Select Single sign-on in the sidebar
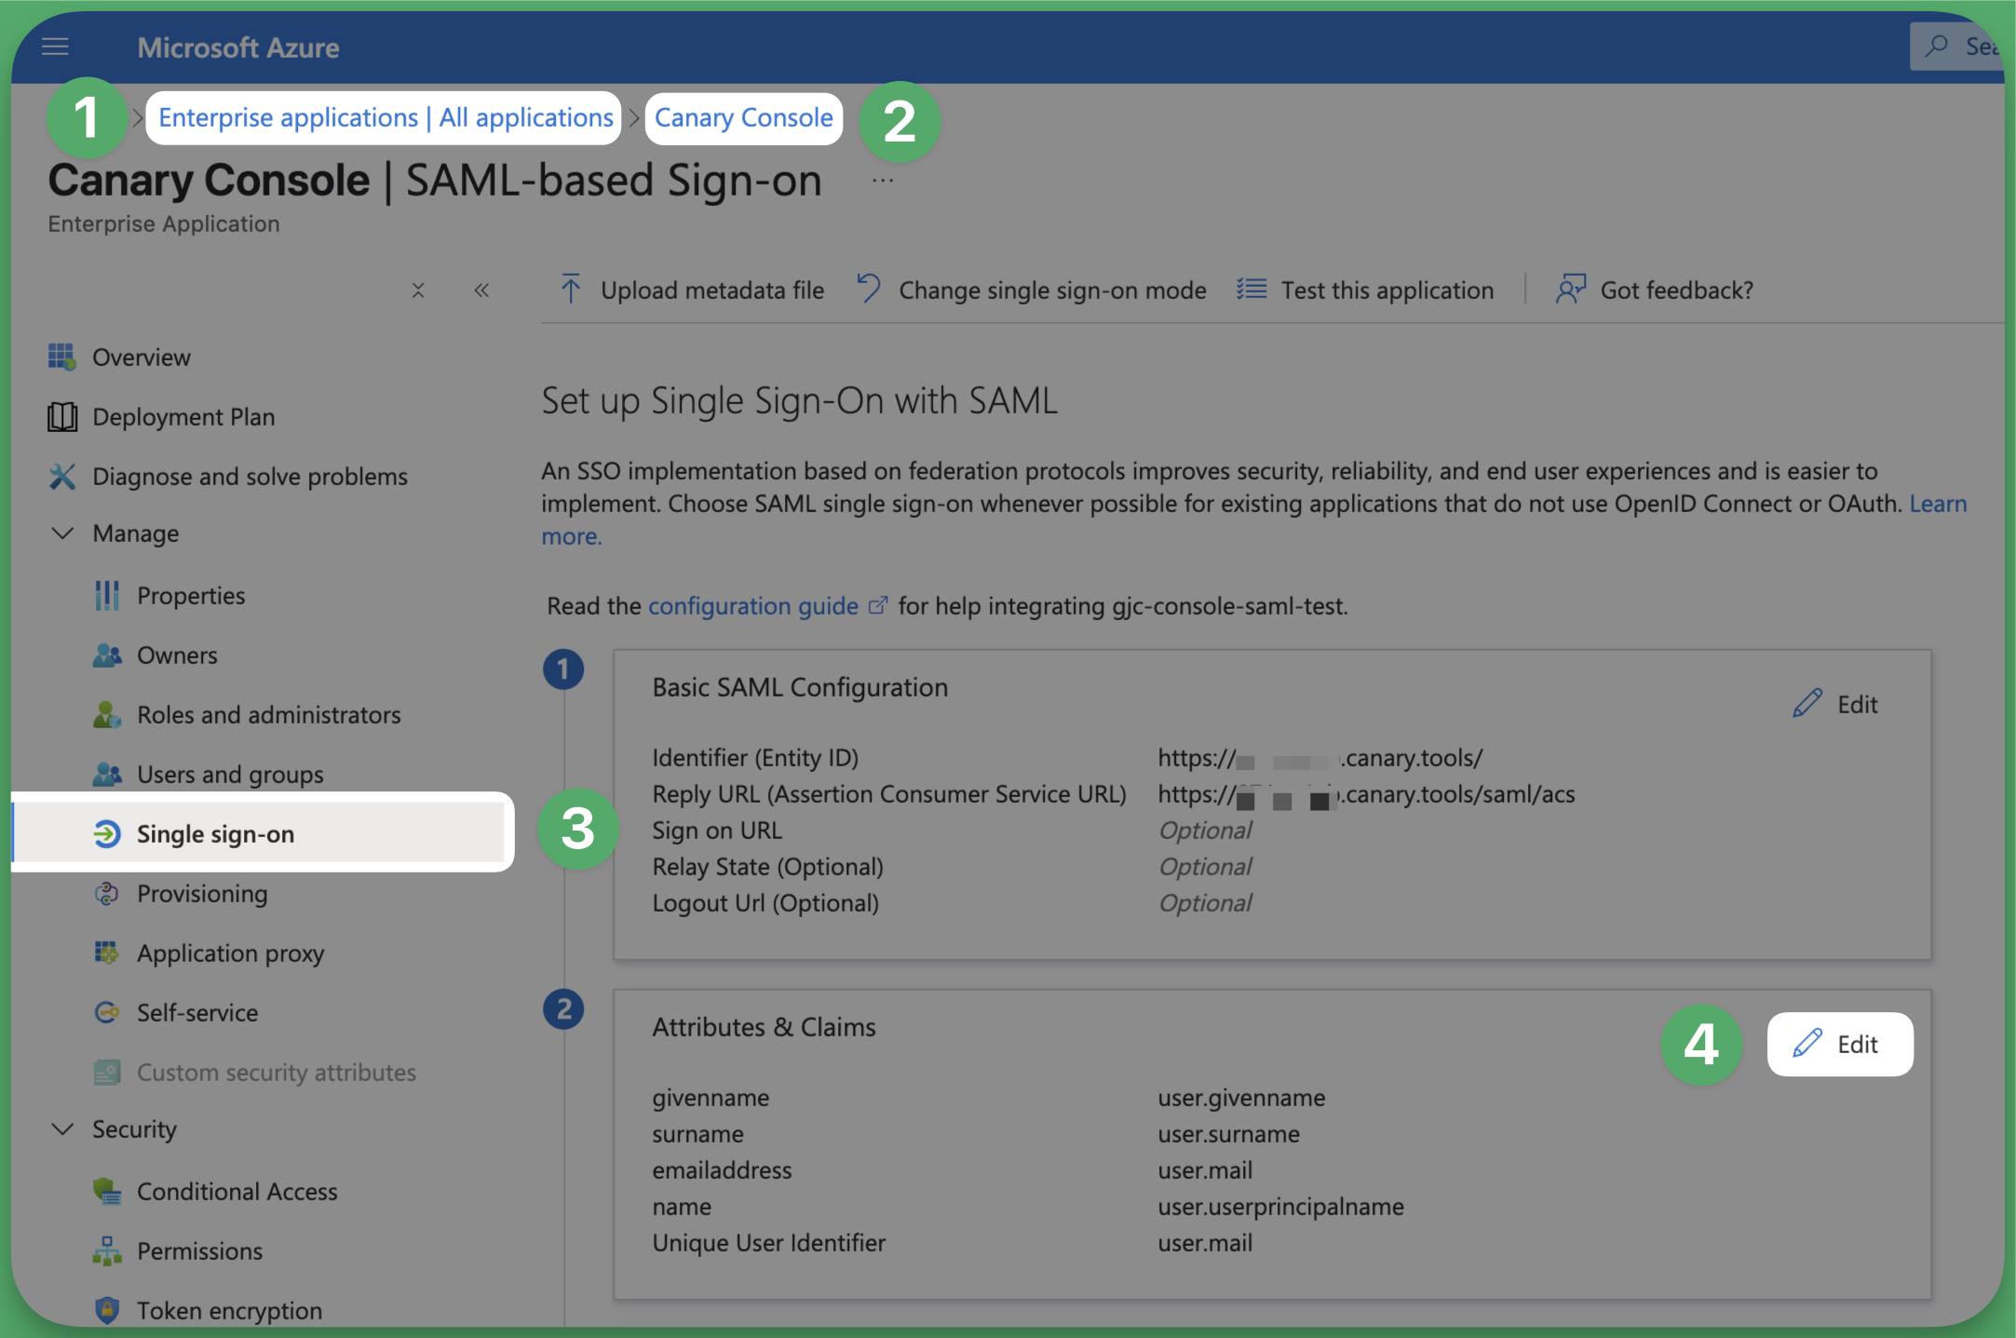Image resolution: width=2016 pixels, height=1338 pixels. click(260, 833)
